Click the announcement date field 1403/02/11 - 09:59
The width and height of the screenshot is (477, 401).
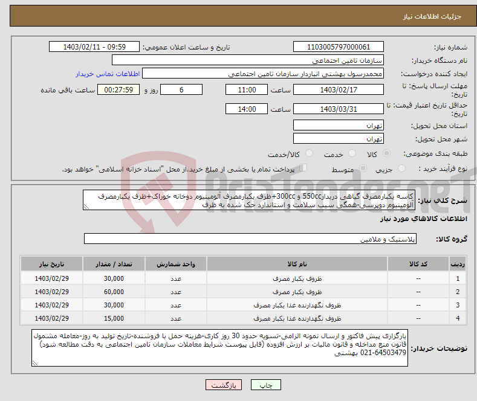tap(94, 47)
